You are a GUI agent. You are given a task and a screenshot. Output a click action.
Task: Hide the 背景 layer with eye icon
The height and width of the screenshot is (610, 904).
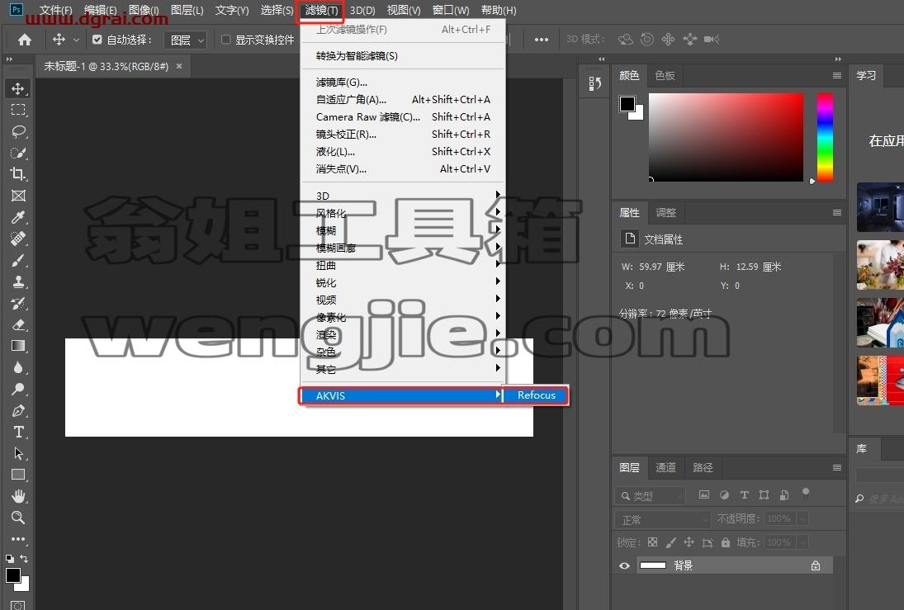click(624, 565)
